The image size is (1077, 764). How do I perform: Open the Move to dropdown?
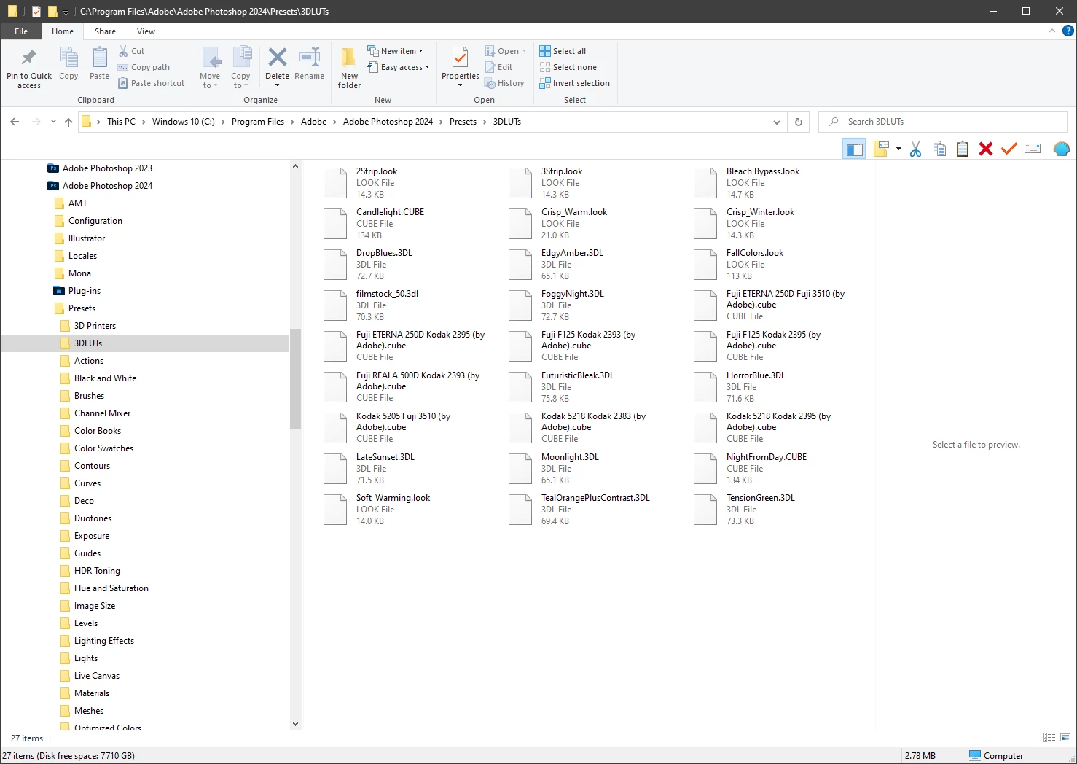210,67
